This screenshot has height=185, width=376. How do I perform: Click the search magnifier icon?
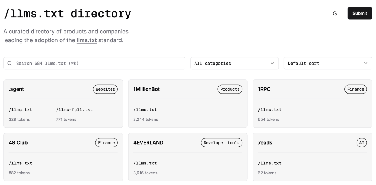click(x=10, y=63)
